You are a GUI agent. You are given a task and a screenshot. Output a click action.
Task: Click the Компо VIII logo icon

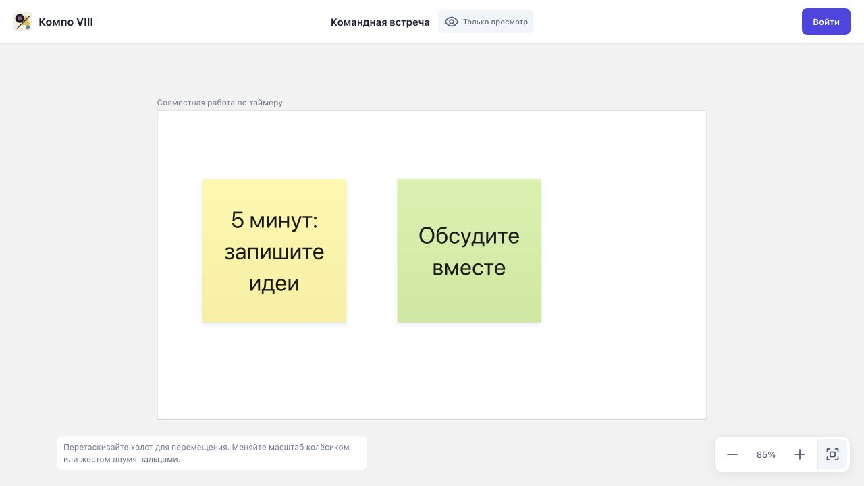pyautogui.click(x=22, y=22)
